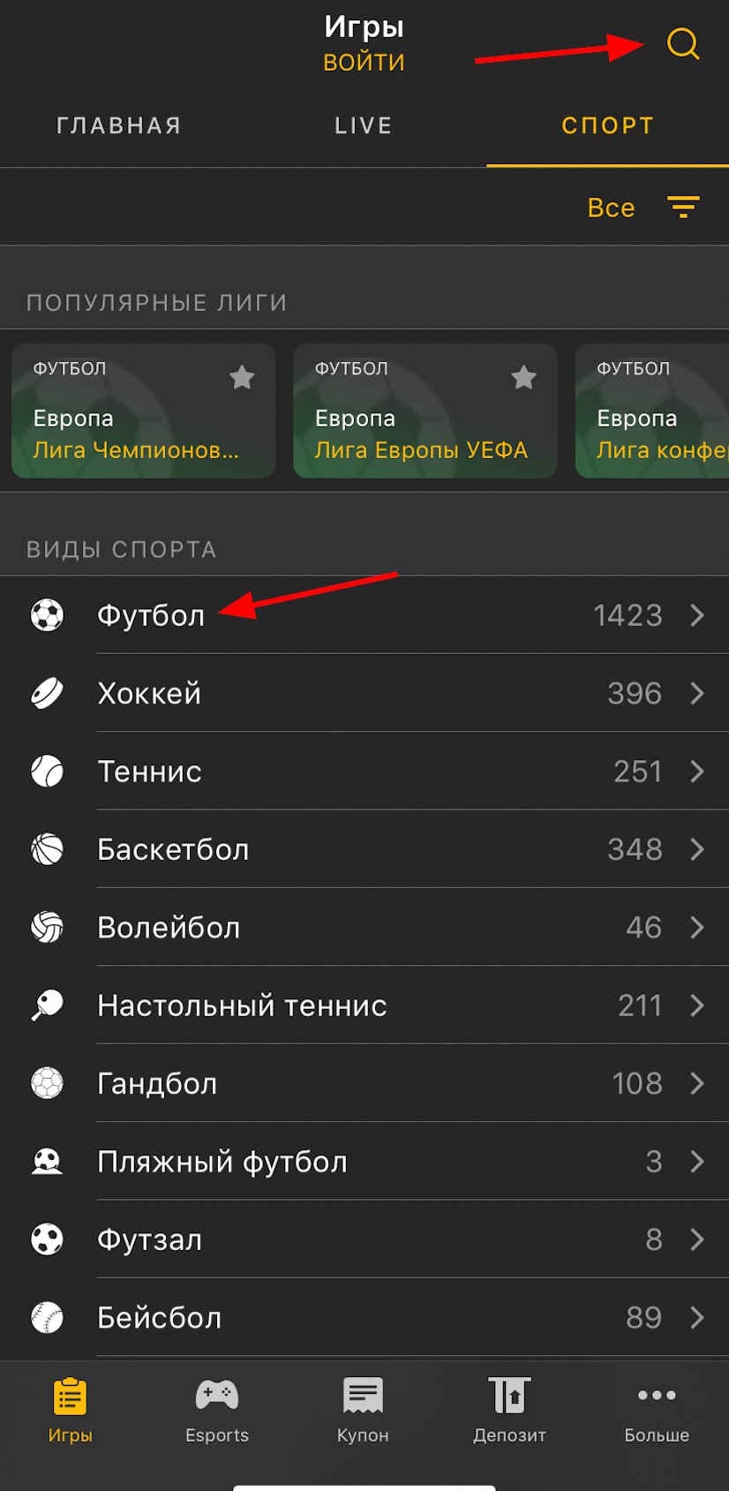Open the Купон bet slip icon
The image size is (729, 1491).
(x=363, y=1396)
